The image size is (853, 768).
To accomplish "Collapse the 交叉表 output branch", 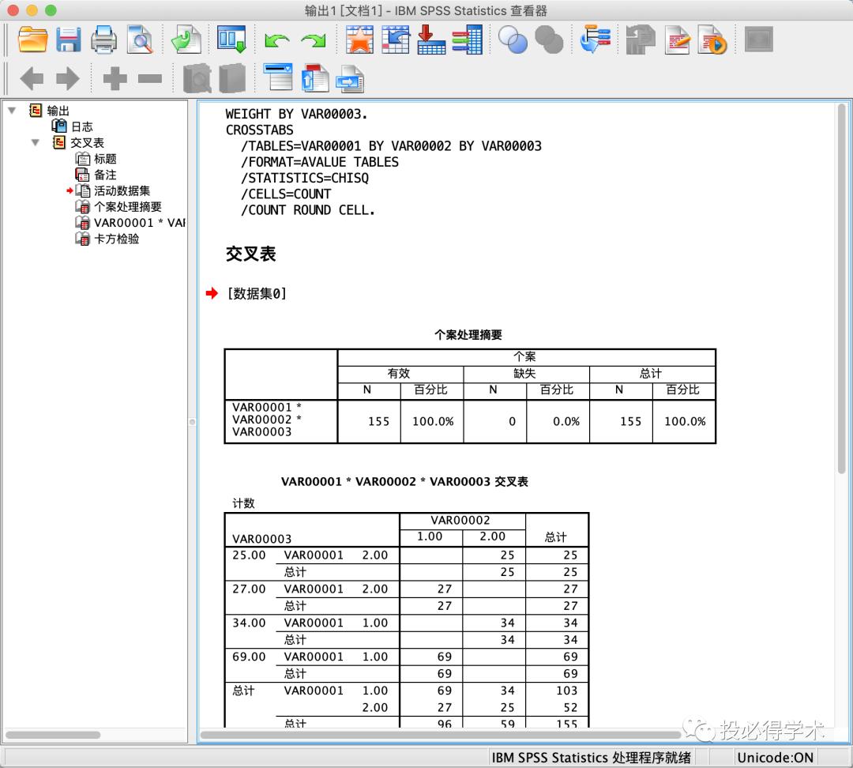I will (35, 143).
